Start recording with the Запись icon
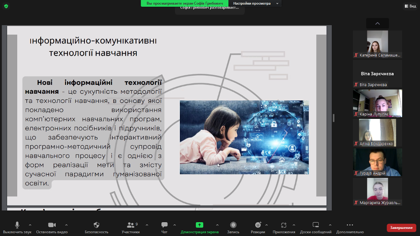Image resolution: width=420 pixels, height=236 pixels. point(233,225)
